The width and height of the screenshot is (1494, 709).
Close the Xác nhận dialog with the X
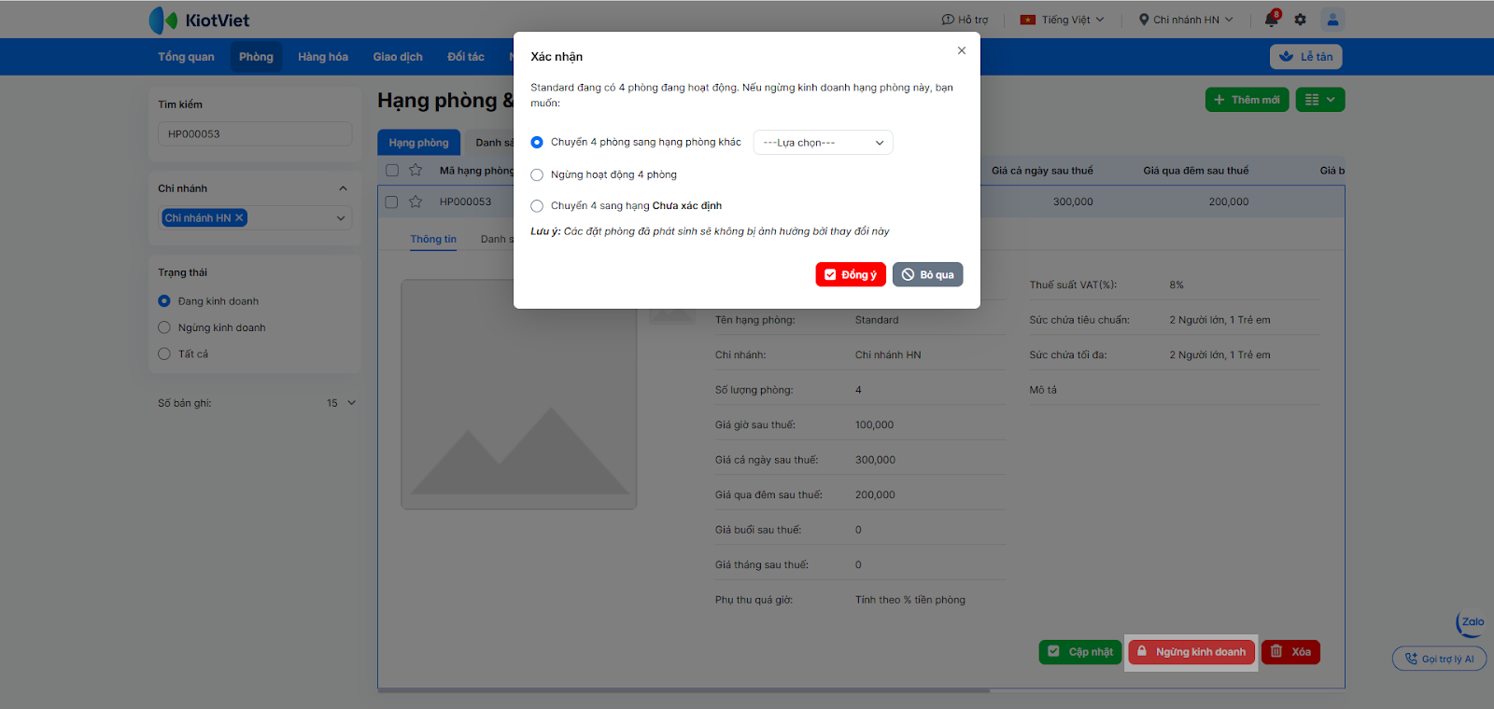[962, 50]
